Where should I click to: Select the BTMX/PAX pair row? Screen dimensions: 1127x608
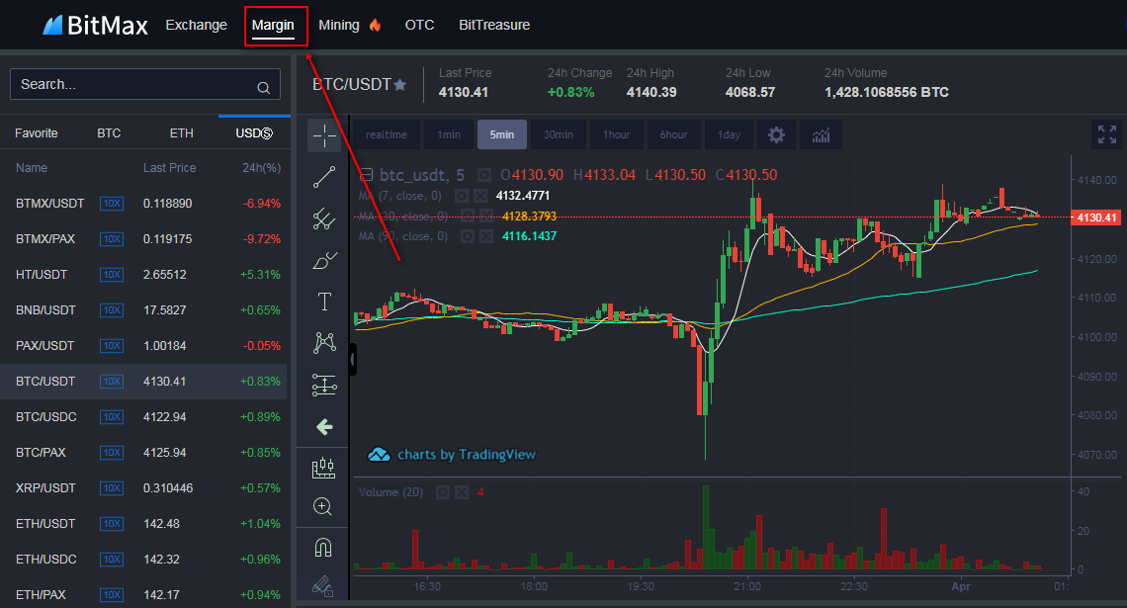143,238
